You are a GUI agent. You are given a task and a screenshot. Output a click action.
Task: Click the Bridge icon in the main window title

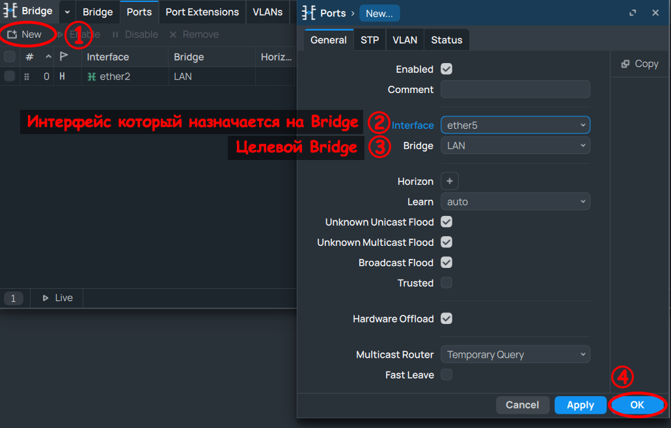10,10
